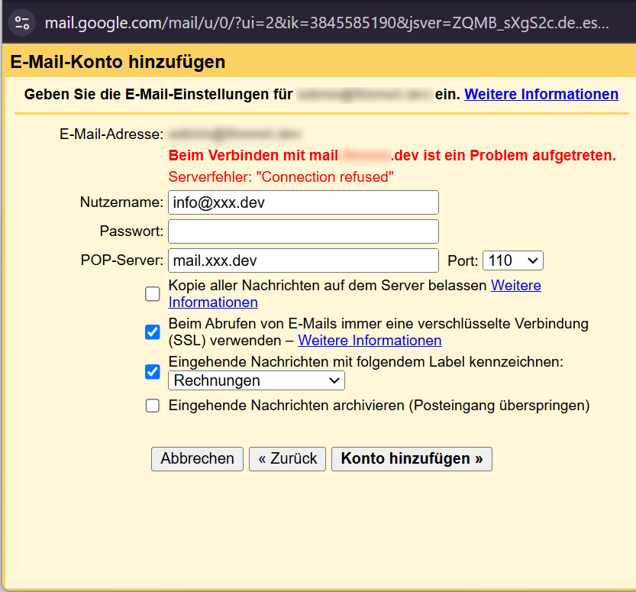Focus the Nutzername input field

pos(303,202)
